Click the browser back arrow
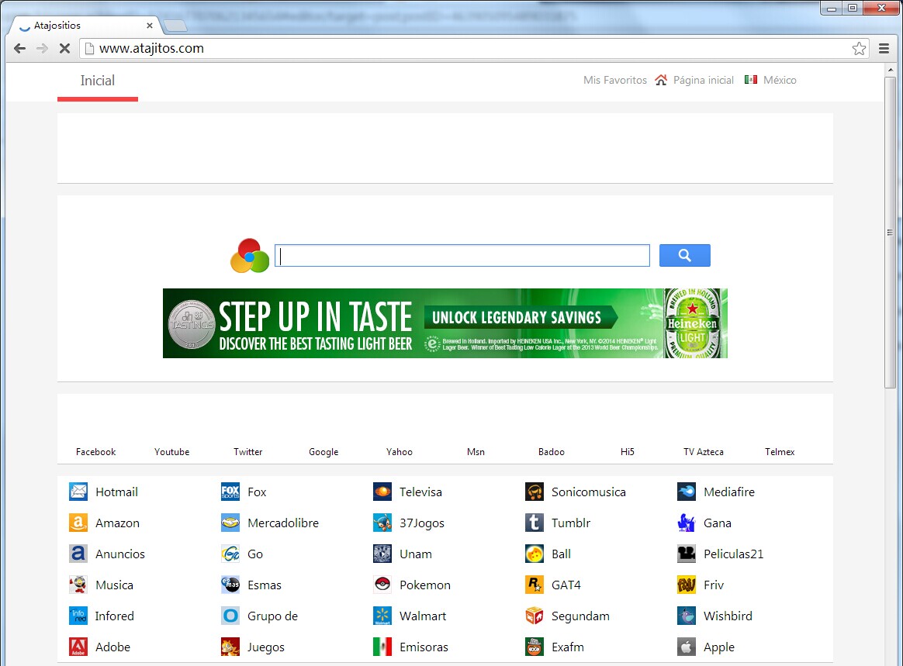This screenshot has height=666, width=903. (x=19, y=48)
